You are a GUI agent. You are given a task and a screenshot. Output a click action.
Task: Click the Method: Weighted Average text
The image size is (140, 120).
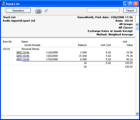115,35
